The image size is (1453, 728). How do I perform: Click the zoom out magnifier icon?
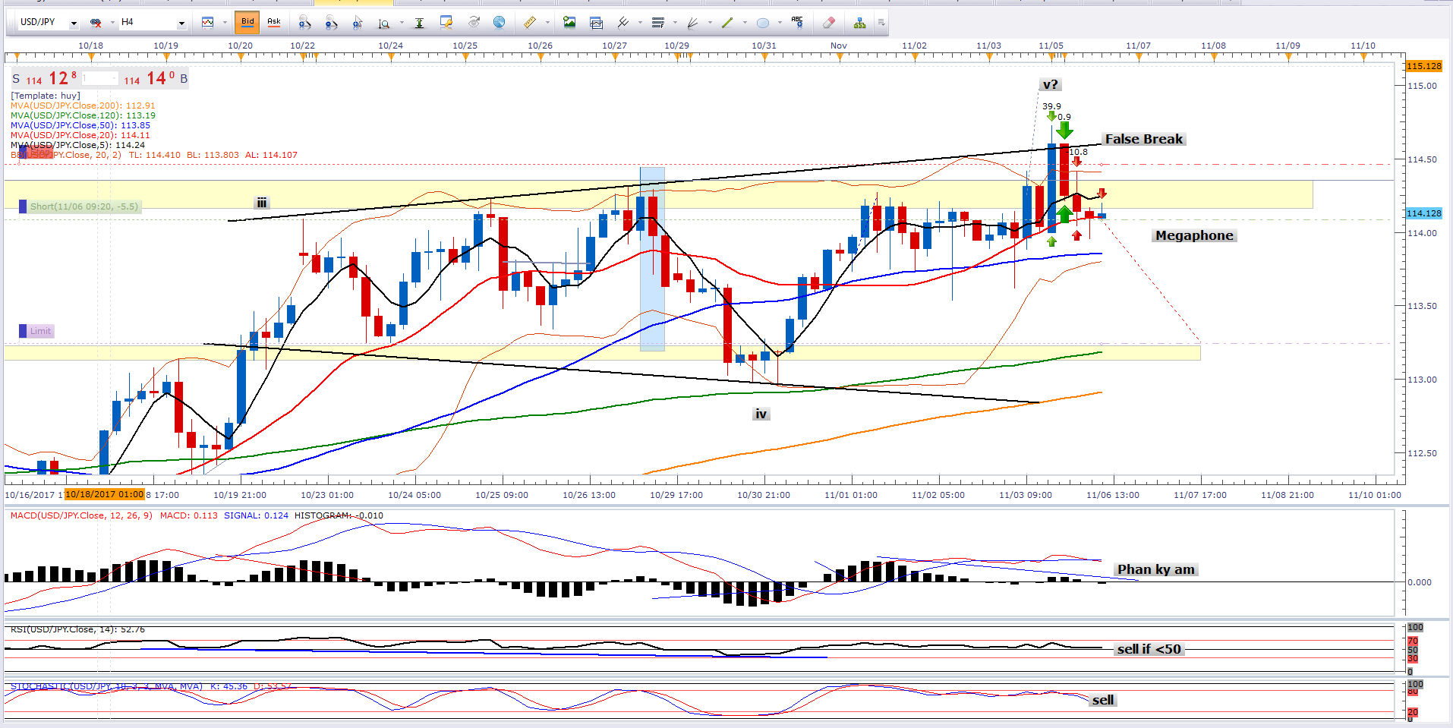pos(331,23)
